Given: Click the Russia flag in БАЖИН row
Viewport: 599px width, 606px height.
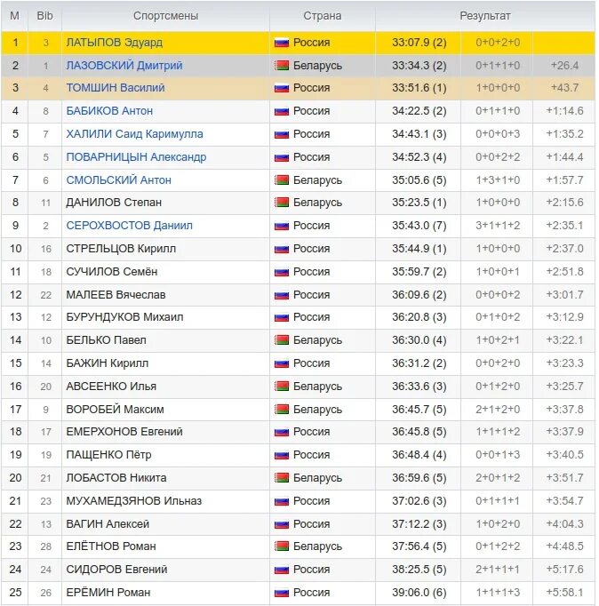Looking at the screenshot, I should click(282, 363).
